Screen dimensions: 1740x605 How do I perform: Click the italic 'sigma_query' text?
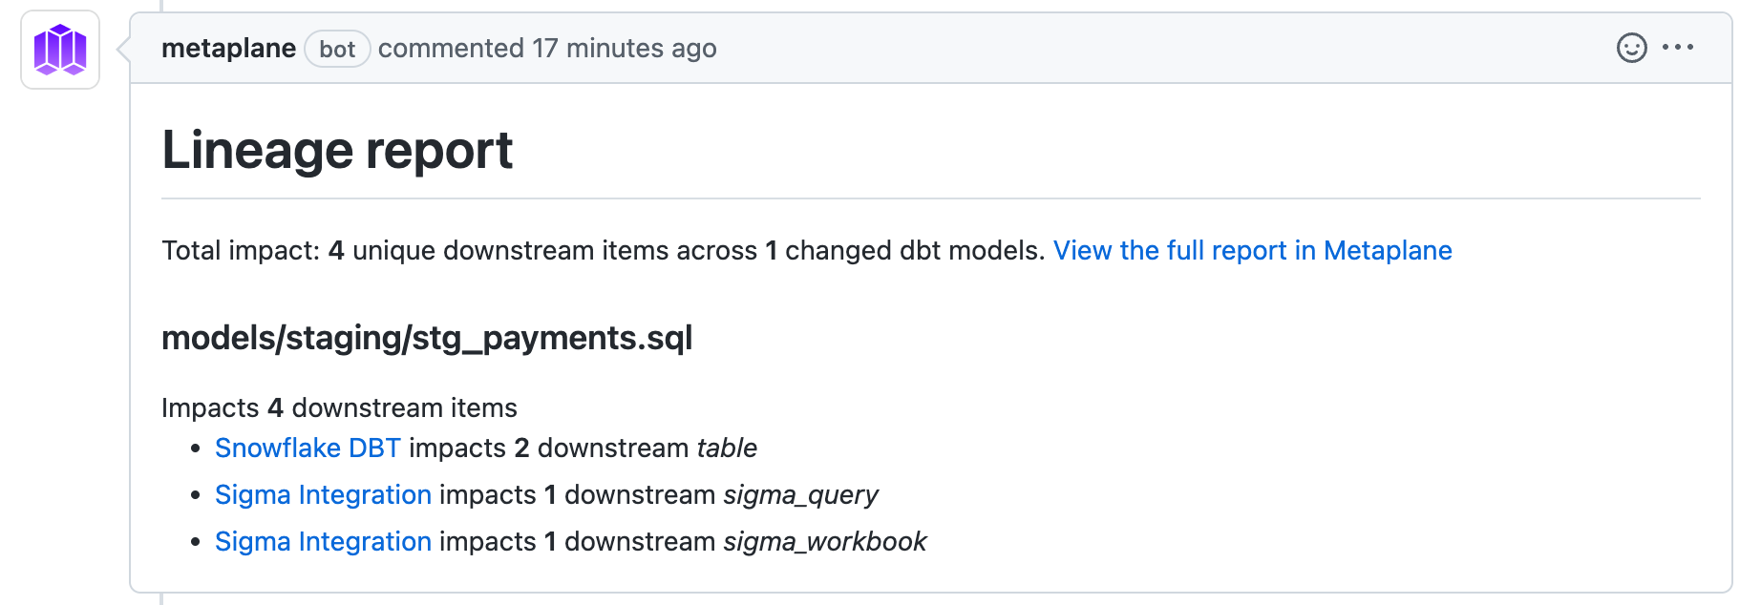coord(800,494)
